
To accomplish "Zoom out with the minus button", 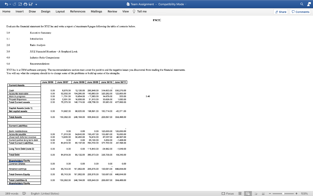I will pos(270,194).
